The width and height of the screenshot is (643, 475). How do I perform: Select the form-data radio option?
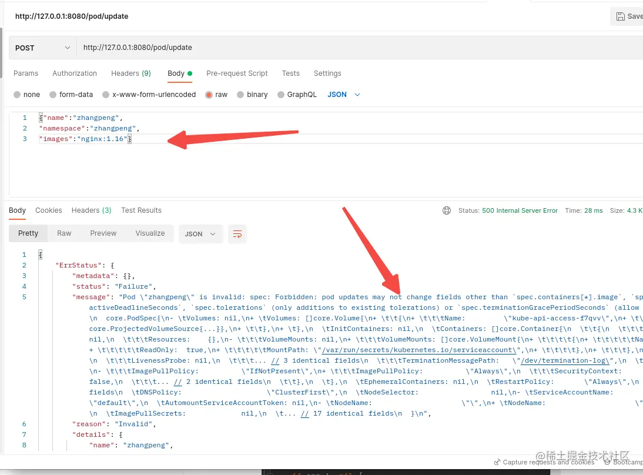(x=71, y=95)
